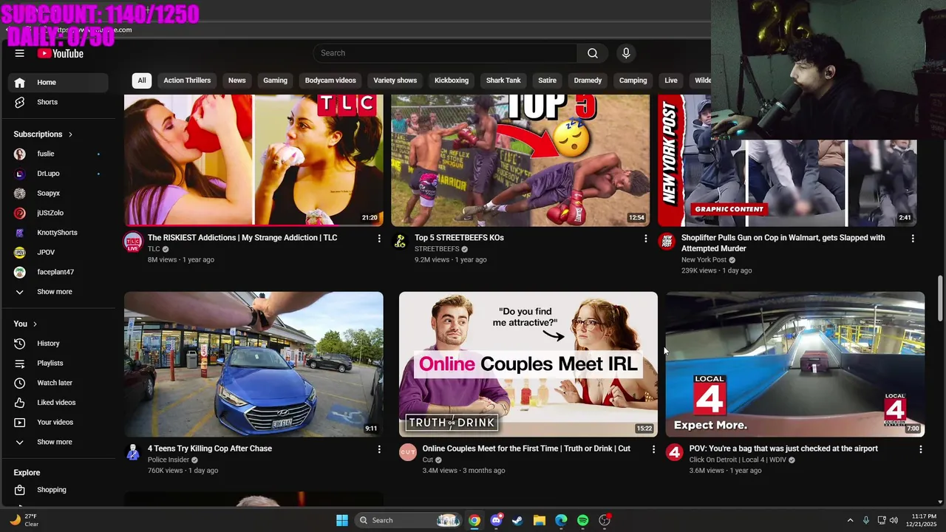This screenshot has height=532, width=946.
Task: Click the search magnifier button
Action: tap(593, 53)
